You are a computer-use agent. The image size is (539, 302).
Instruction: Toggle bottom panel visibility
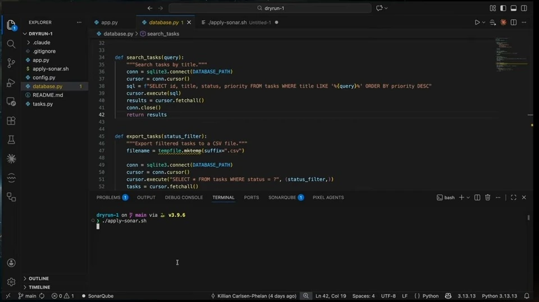pos(514,8)
